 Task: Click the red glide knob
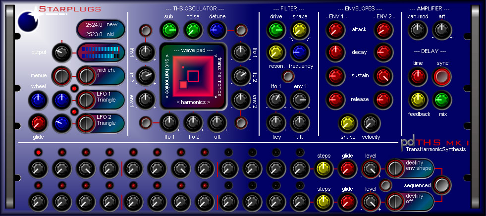(x=38, y=123)
